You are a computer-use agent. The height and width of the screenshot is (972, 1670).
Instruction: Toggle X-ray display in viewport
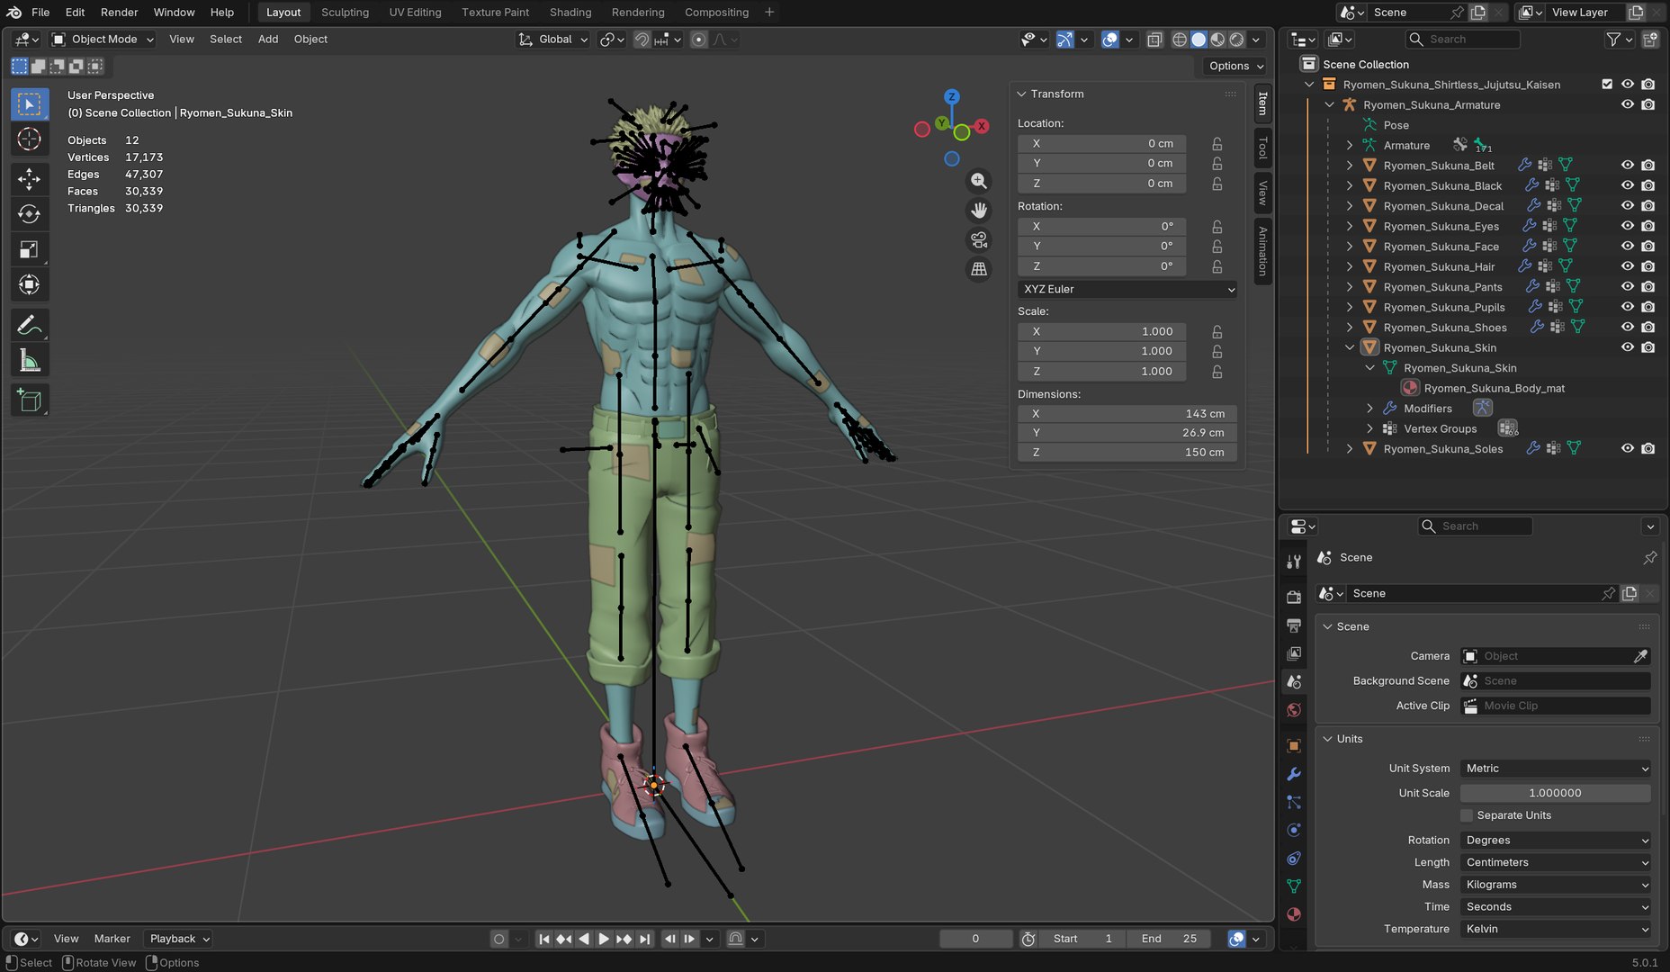[x=1154, y=40]
